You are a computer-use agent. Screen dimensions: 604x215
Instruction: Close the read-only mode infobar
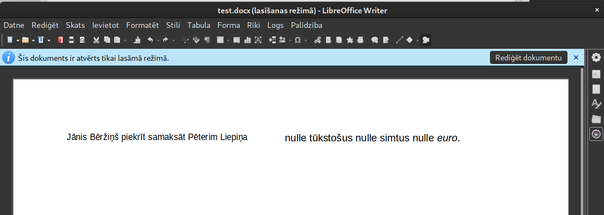576,57
